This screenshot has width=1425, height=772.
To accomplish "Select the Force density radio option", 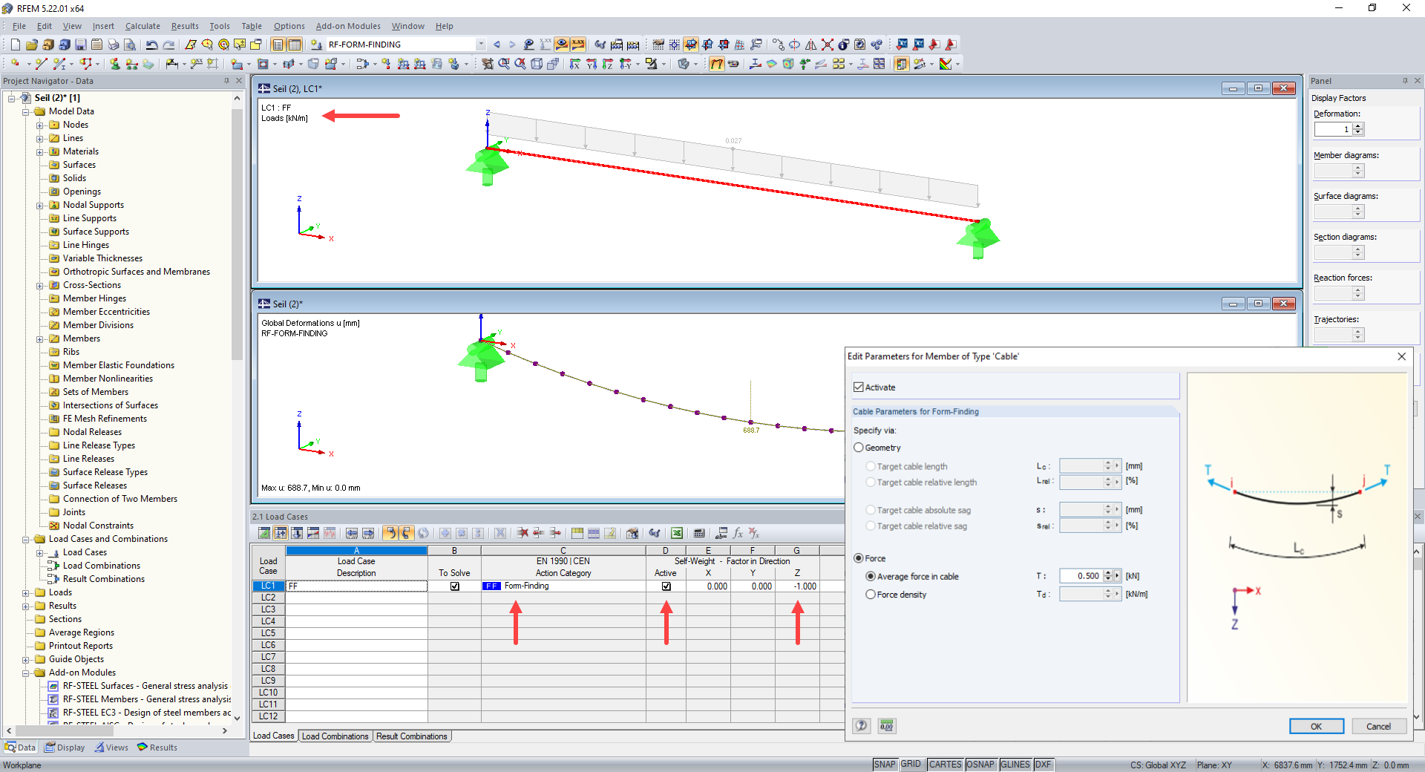I will click(x=870, y=594).
